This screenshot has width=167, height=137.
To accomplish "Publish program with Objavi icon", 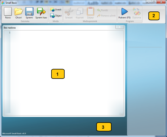I will (56, 16).
